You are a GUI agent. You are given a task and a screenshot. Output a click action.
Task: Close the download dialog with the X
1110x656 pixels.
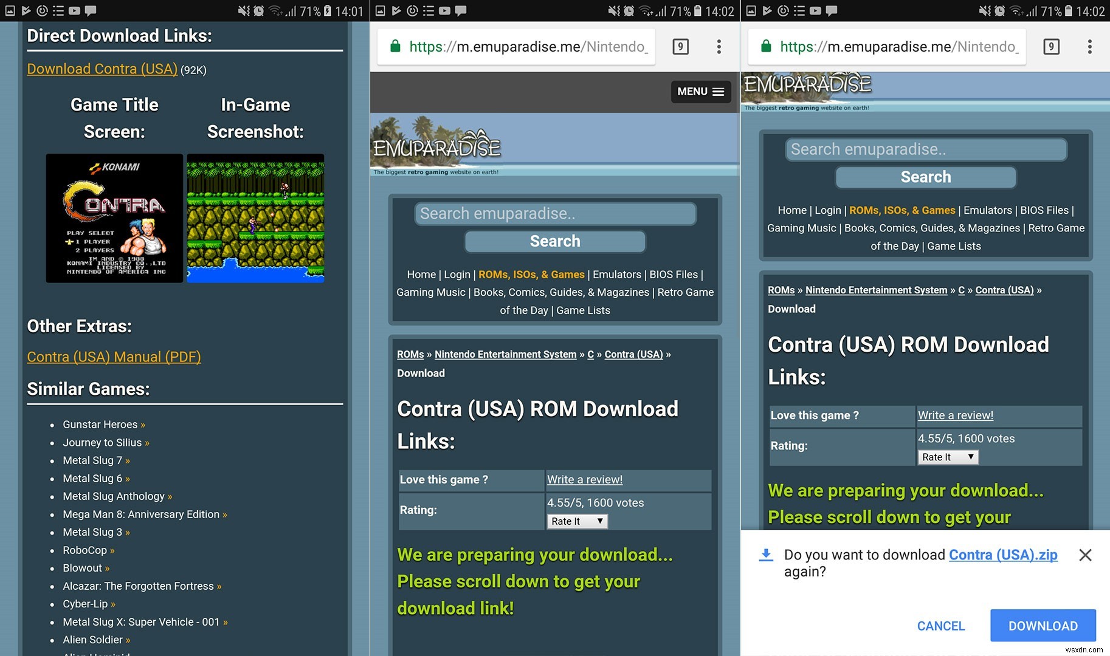pyautogui.click(x=1084, y=555)
